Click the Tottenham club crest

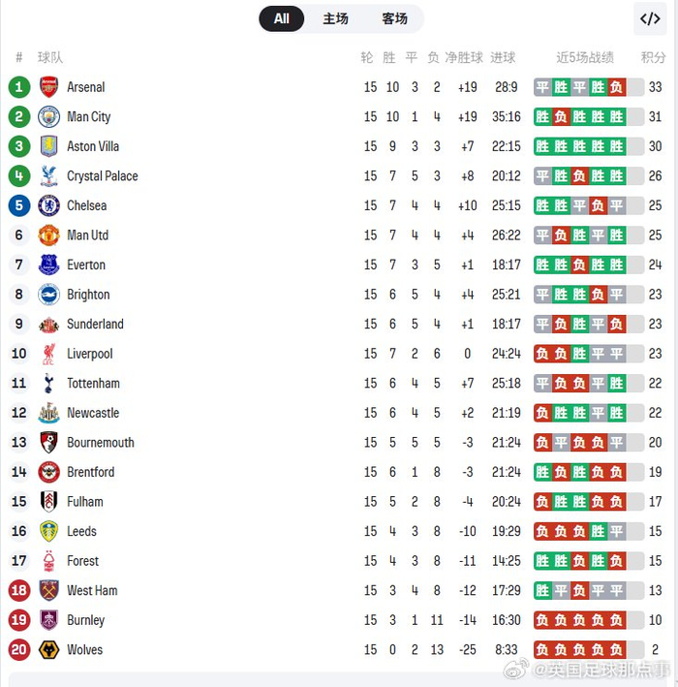click(x=48, y=384)
